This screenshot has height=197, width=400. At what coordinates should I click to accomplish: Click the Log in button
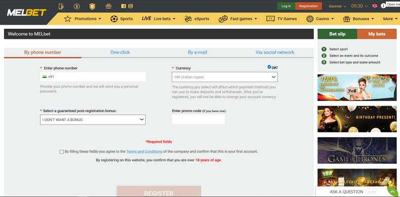coord(286,6)
